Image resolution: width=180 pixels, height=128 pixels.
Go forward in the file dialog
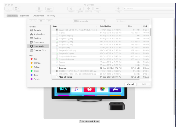pos(35,21)
